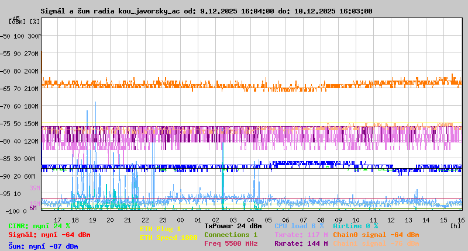Click the Airtime 0 % label
Viewport: 468px width, 251px height.
(355, 226)
